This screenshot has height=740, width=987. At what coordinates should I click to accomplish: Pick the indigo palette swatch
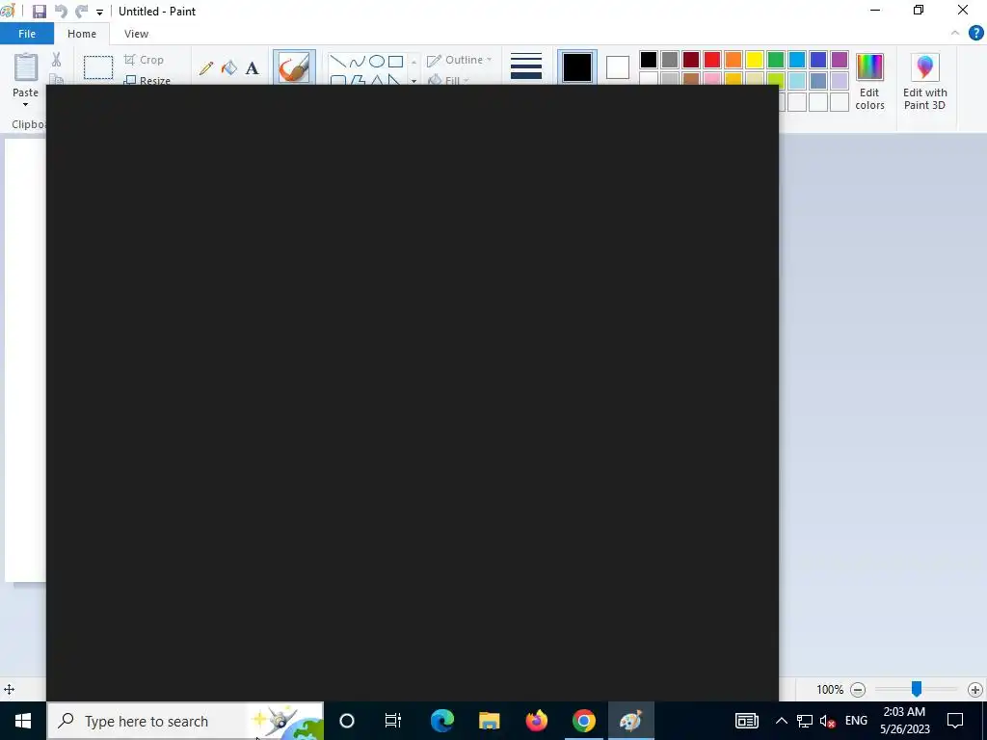tap(818, 60)
